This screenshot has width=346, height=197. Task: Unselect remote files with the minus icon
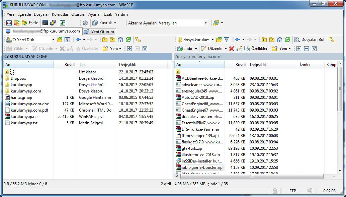306,49
